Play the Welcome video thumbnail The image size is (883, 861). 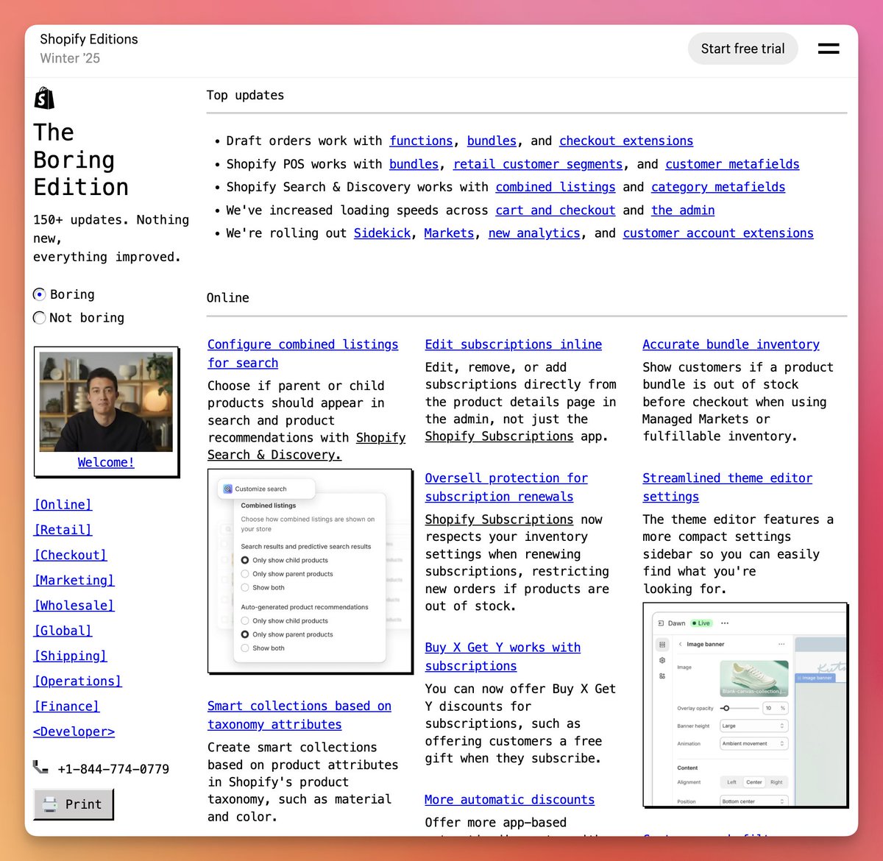coord(106,402)
